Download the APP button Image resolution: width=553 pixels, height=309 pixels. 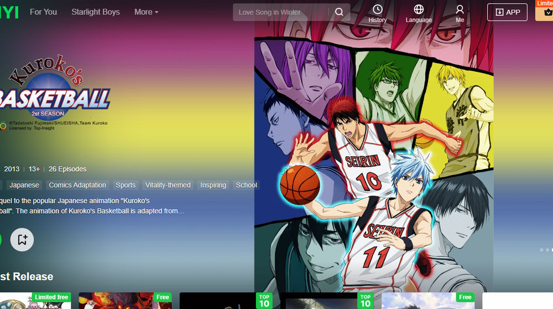(507, 12)
